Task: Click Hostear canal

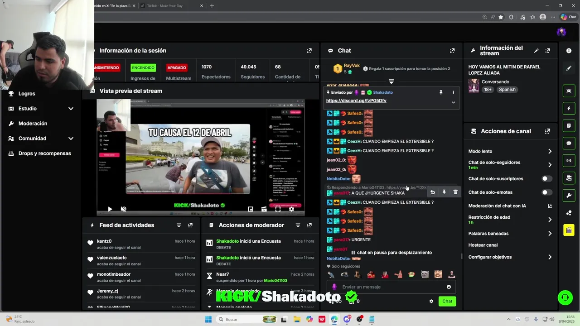Action: point(483,245)
